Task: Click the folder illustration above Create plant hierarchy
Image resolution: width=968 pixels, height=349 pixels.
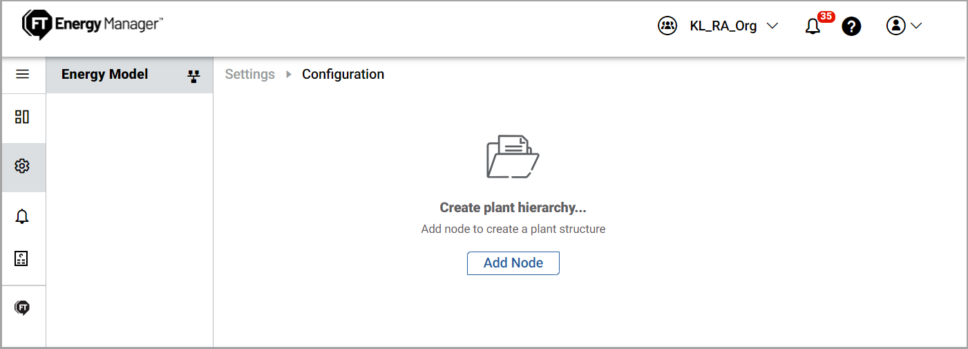Action: (x=513, y=157)
